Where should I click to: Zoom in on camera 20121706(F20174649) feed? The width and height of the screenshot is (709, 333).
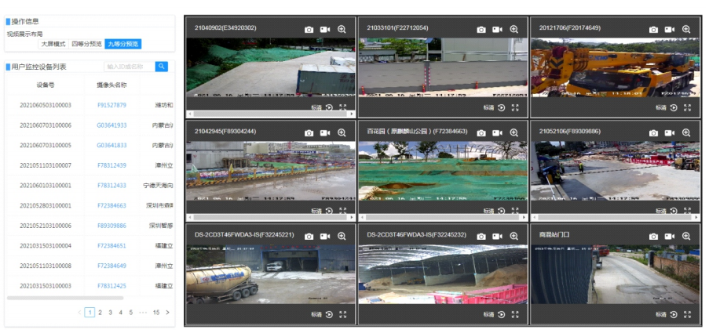(686, 29)
